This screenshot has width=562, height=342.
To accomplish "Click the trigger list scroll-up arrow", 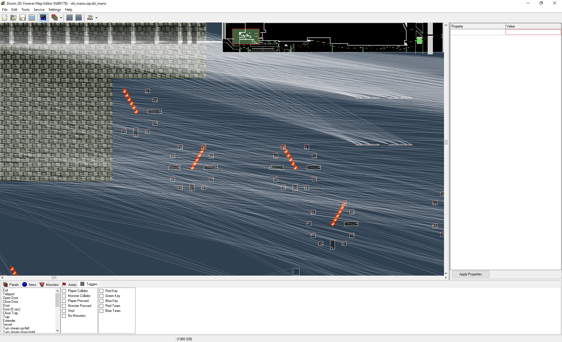I will [57, 291].
